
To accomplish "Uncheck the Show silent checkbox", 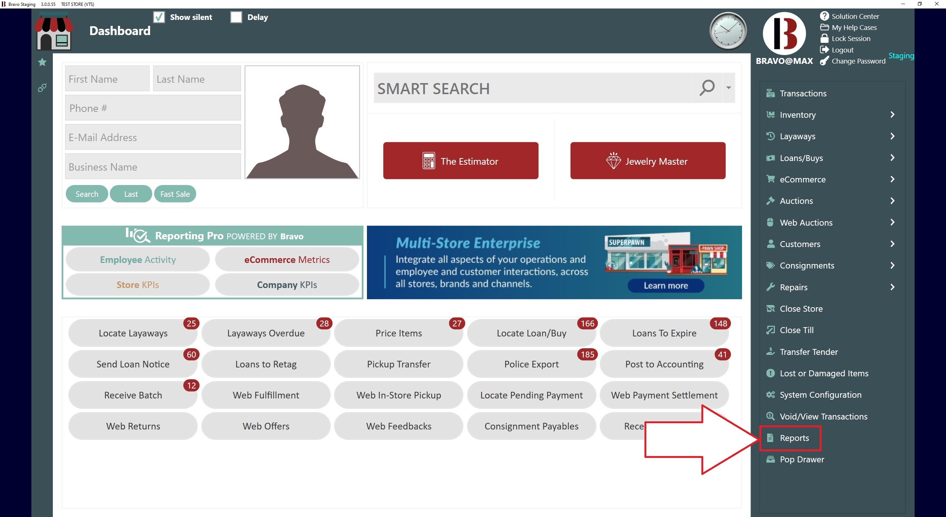I will (x=159, y=17).
